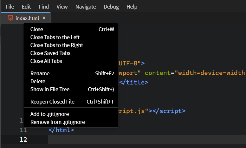
Task: Click line number 11 in the gutter
Action: [x=23, y=130]
